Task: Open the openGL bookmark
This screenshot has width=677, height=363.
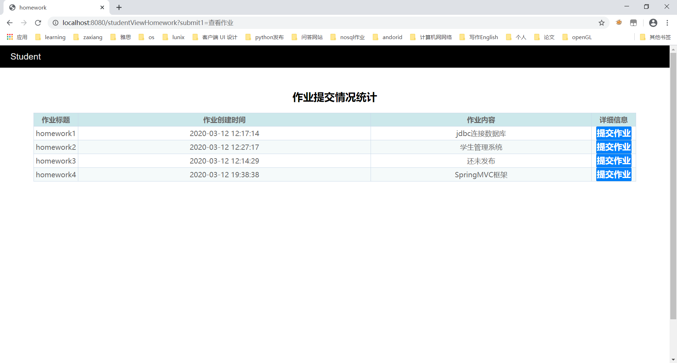Action: (x=582, y=37)
